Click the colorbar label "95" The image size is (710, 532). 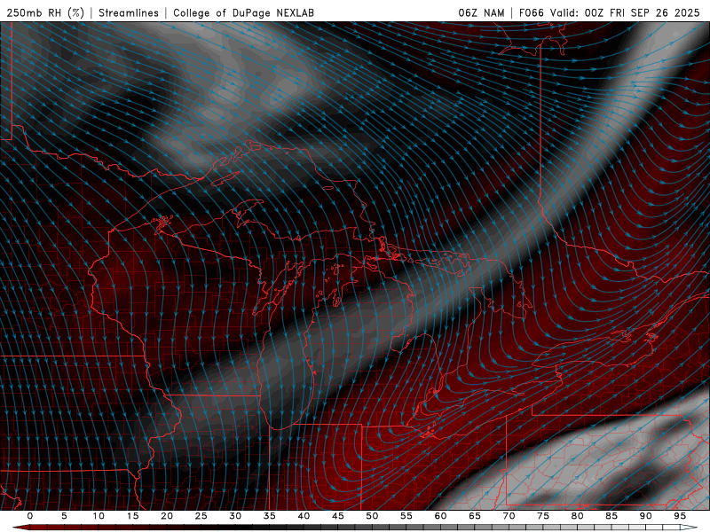tap(680, 516)
